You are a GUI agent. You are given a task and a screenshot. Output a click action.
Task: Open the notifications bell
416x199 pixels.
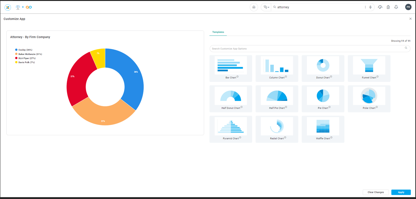(396, 7)
